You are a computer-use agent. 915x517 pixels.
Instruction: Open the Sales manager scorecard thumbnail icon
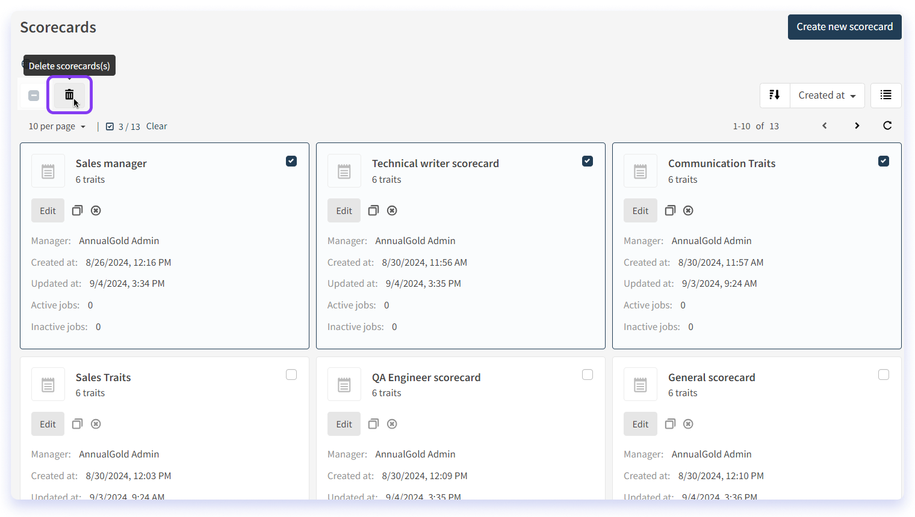[48, 171]
